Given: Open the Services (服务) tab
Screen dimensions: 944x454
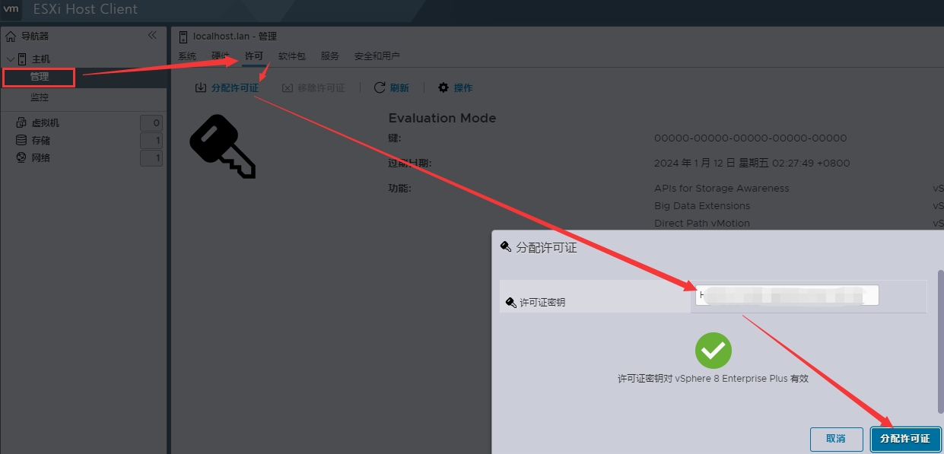Looking at the screenshot, I should 329,56.
